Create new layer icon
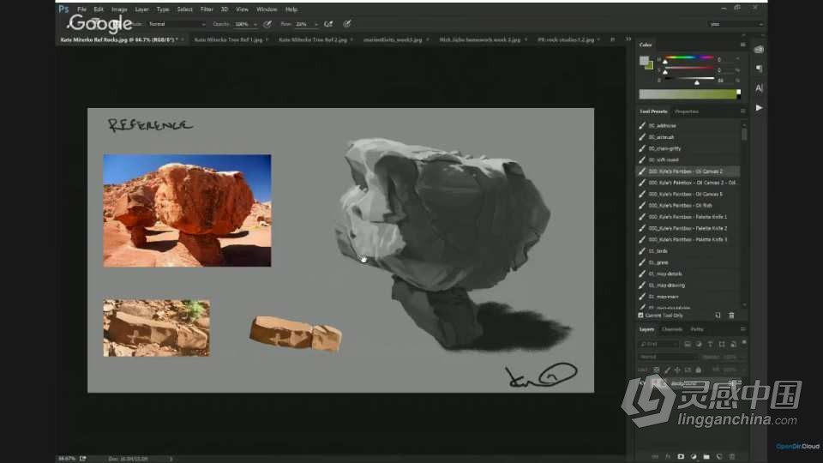This screenshot has width=823, height=463. pos(719,457)
